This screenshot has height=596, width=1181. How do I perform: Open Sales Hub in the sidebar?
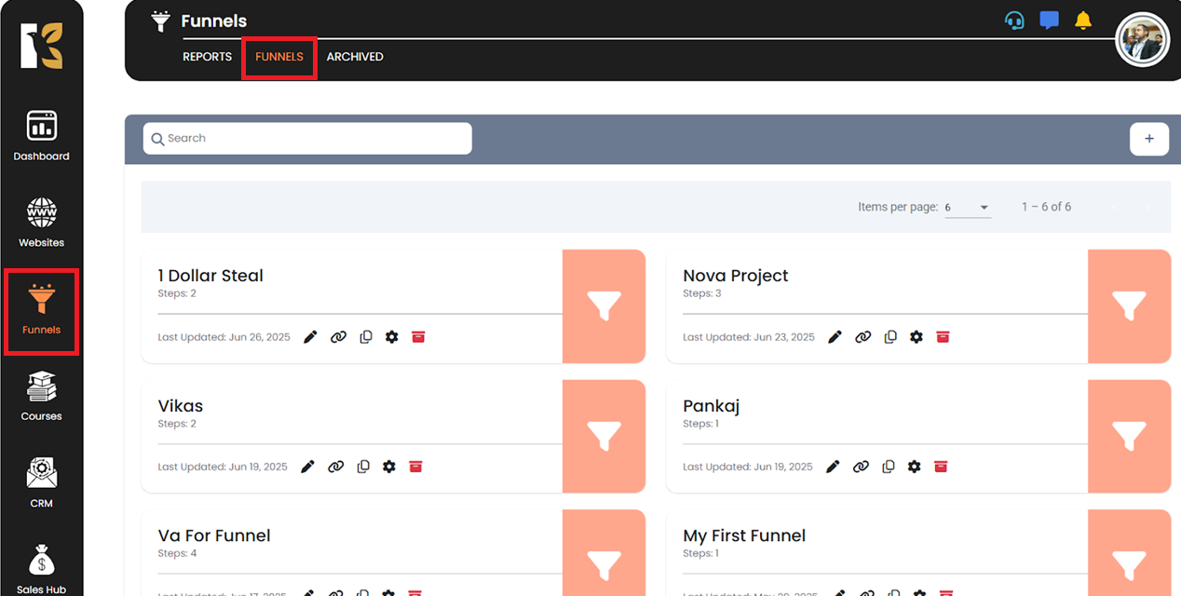pos(41,568)
